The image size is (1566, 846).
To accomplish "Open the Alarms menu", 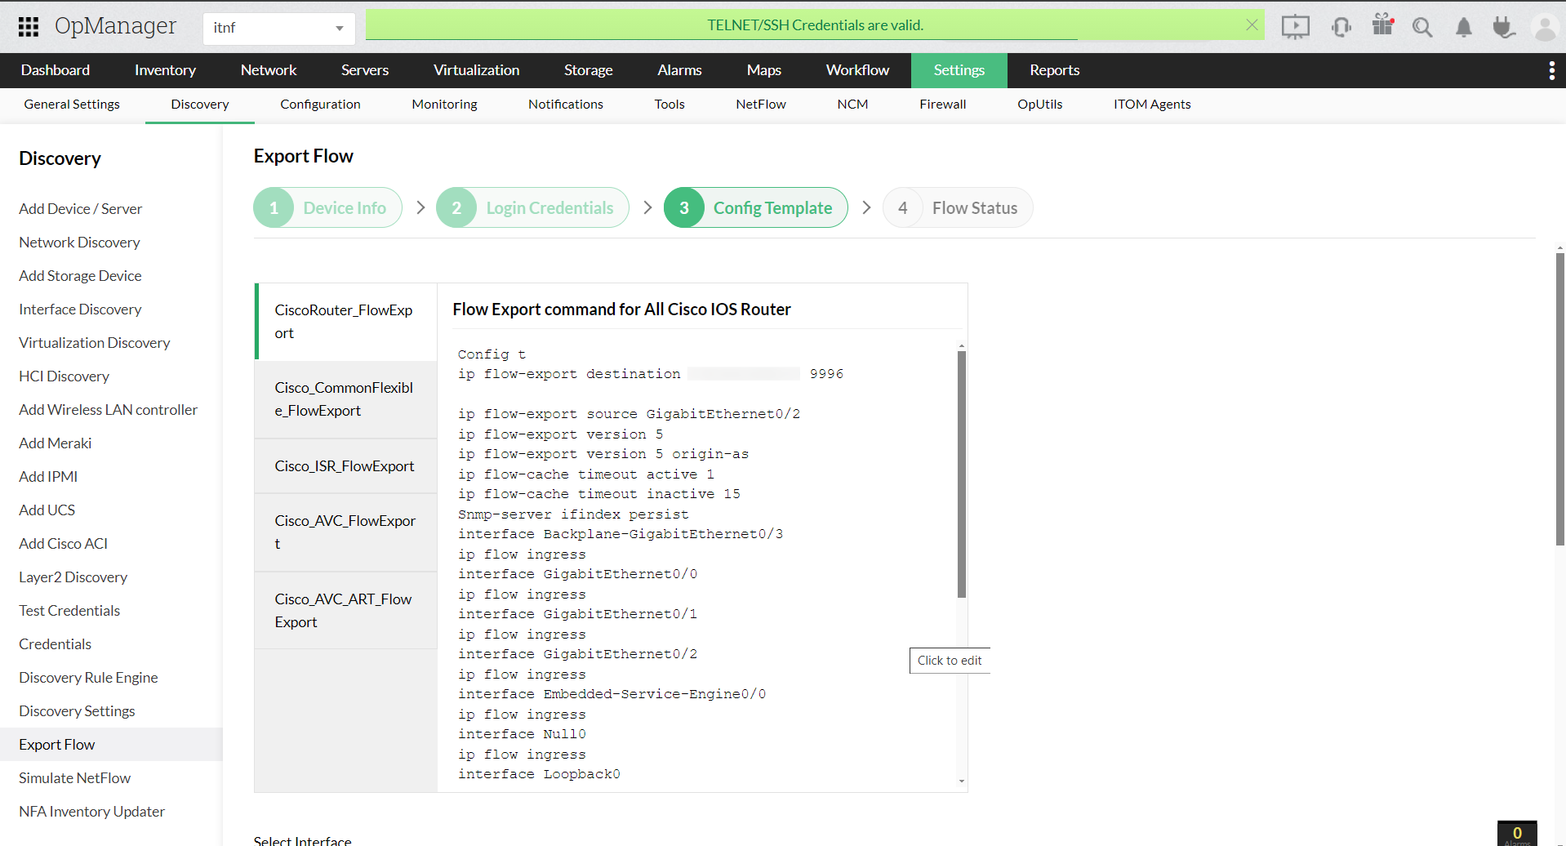I will point(679,70).
